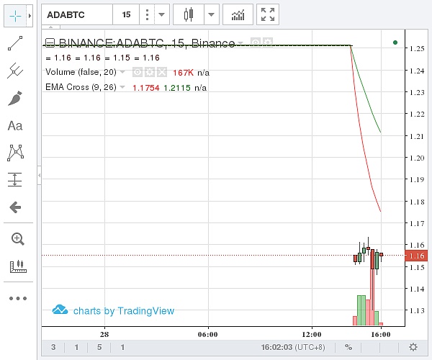Expand cursor tool options arrow
Image resolution: width=432 pixels, height=360 pixels.
[30, 16]
